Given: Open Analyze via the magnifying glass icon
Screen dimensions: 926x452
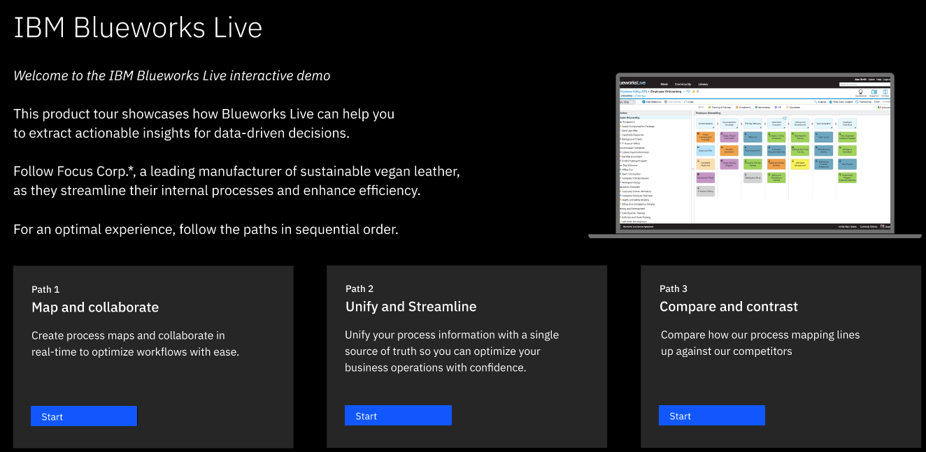Looking at the screenshot, I should tap(815, 101).
